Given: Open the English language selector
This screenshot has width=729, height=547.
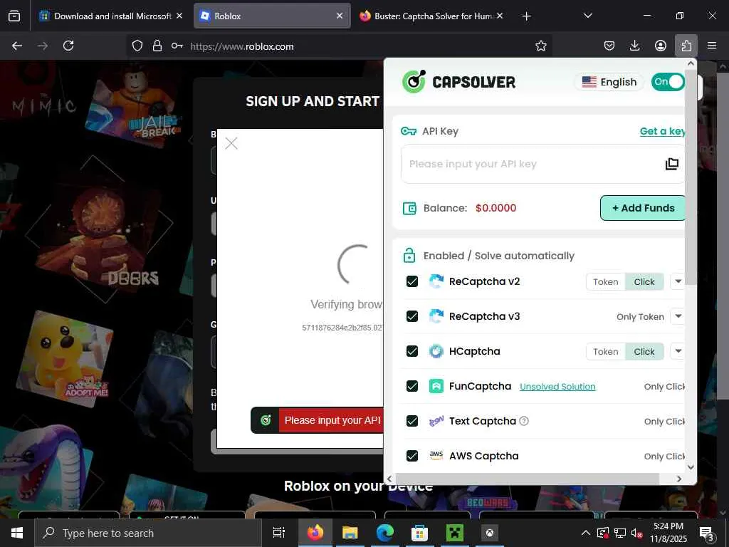Looking at the screenshot, I should [609, 82].
